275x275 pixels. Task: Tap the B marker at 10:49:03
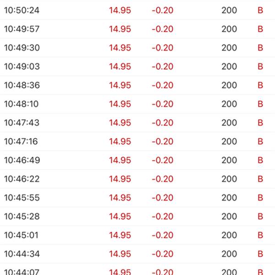(x=260, y=66)
